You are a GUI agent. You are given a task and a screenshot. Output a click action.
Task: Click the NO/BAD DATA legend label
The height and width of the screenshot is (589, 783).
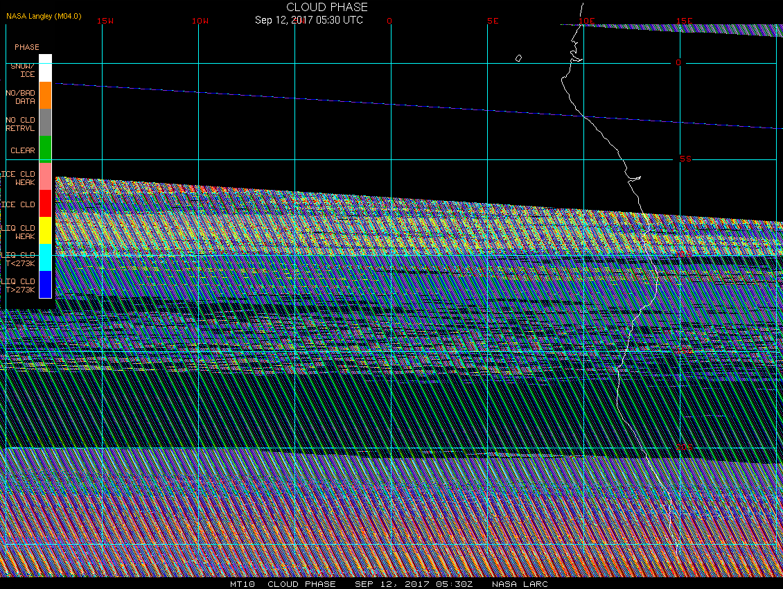(21, 97)
